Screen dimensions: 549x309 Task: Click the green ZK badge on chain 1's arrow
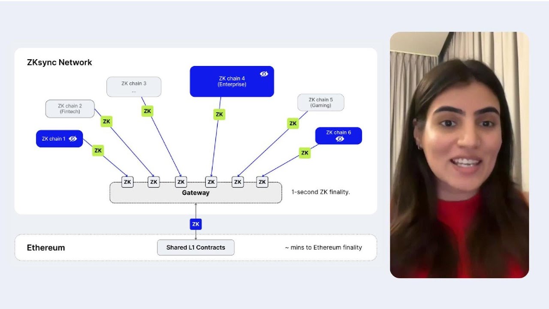tap(98, 150)
